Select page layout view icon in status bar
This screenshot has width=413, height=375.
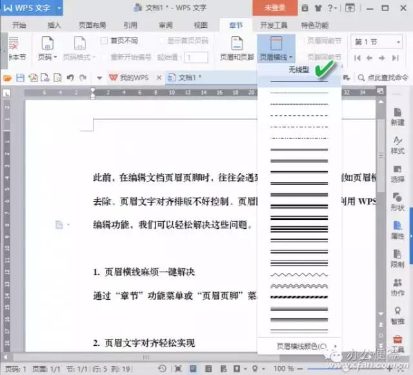[x=193, y=369]
